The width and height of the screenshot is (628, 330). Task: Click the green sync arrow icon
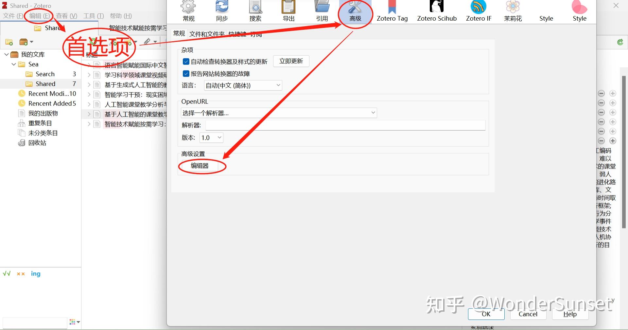(x=620, y=42)
